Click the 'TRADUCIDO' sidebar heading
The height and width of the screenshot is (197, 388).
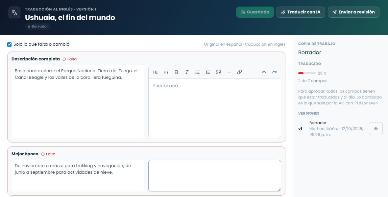(309, 64)
